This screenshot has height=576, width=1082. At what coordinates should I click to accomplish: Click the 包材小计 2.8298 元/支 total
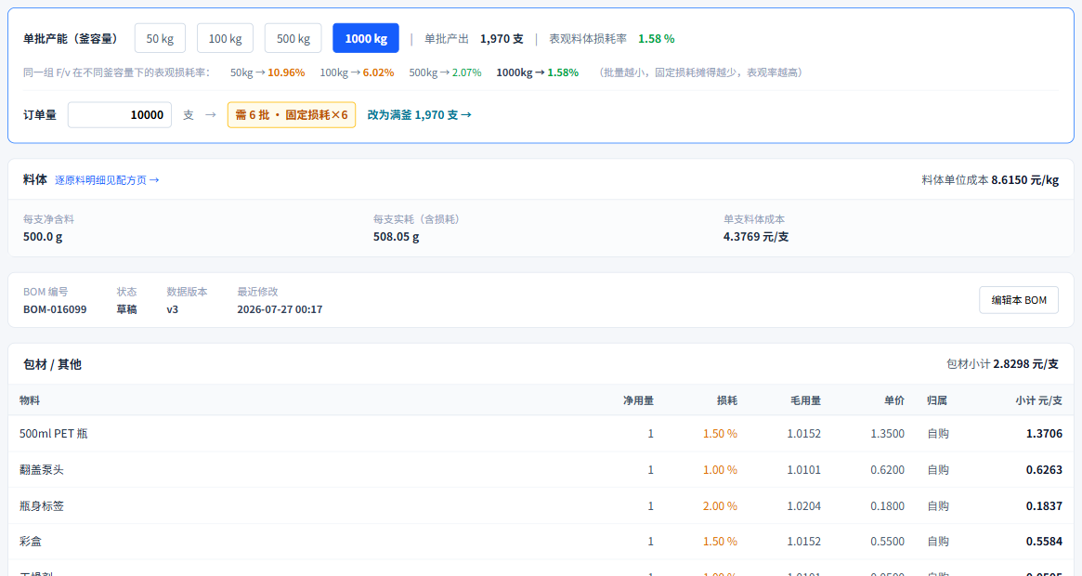(x=1003, y=364)
